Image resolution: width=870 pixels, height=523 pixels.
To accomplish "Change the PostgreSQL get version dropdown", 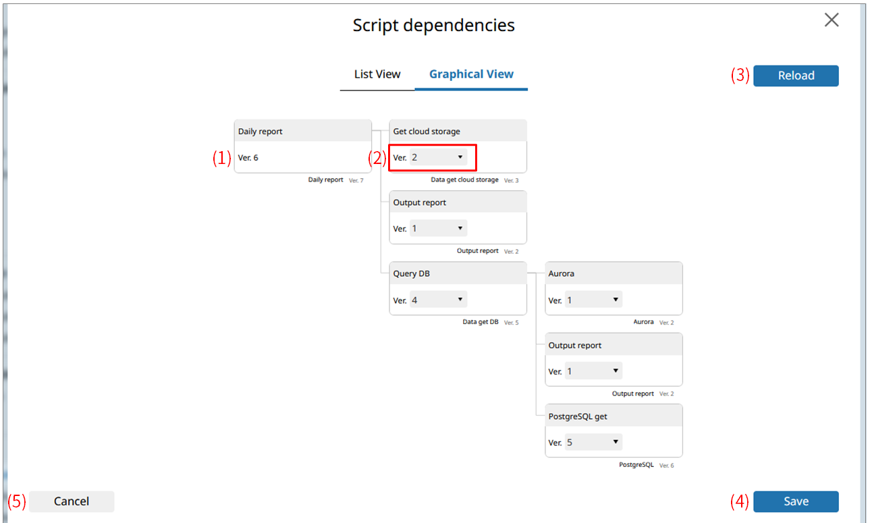I will coord(594,443).
